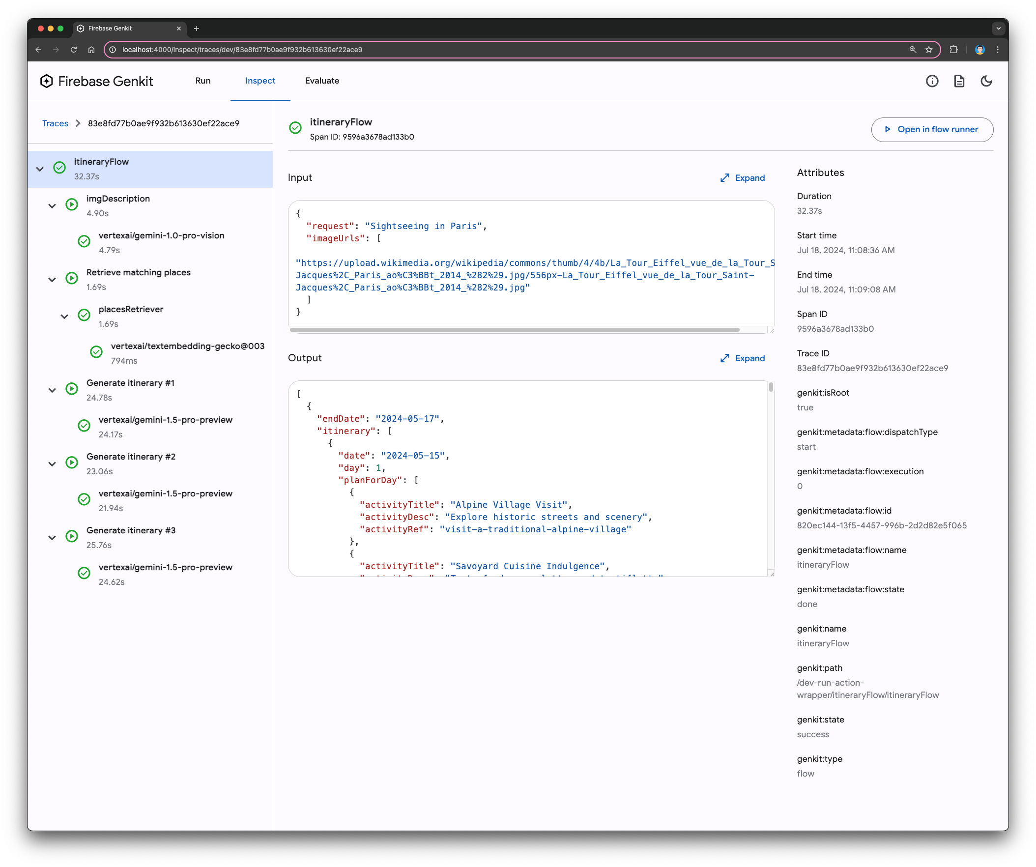Image resolution: width=1036 pixels, height=867 pixels.
Task: Click the itineraryFlow tree row check icon
Action: 59,168
